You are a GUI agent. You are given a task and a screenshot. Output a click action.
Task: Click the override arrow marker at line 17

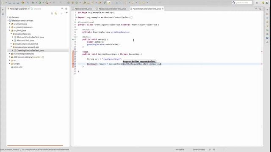73,39
